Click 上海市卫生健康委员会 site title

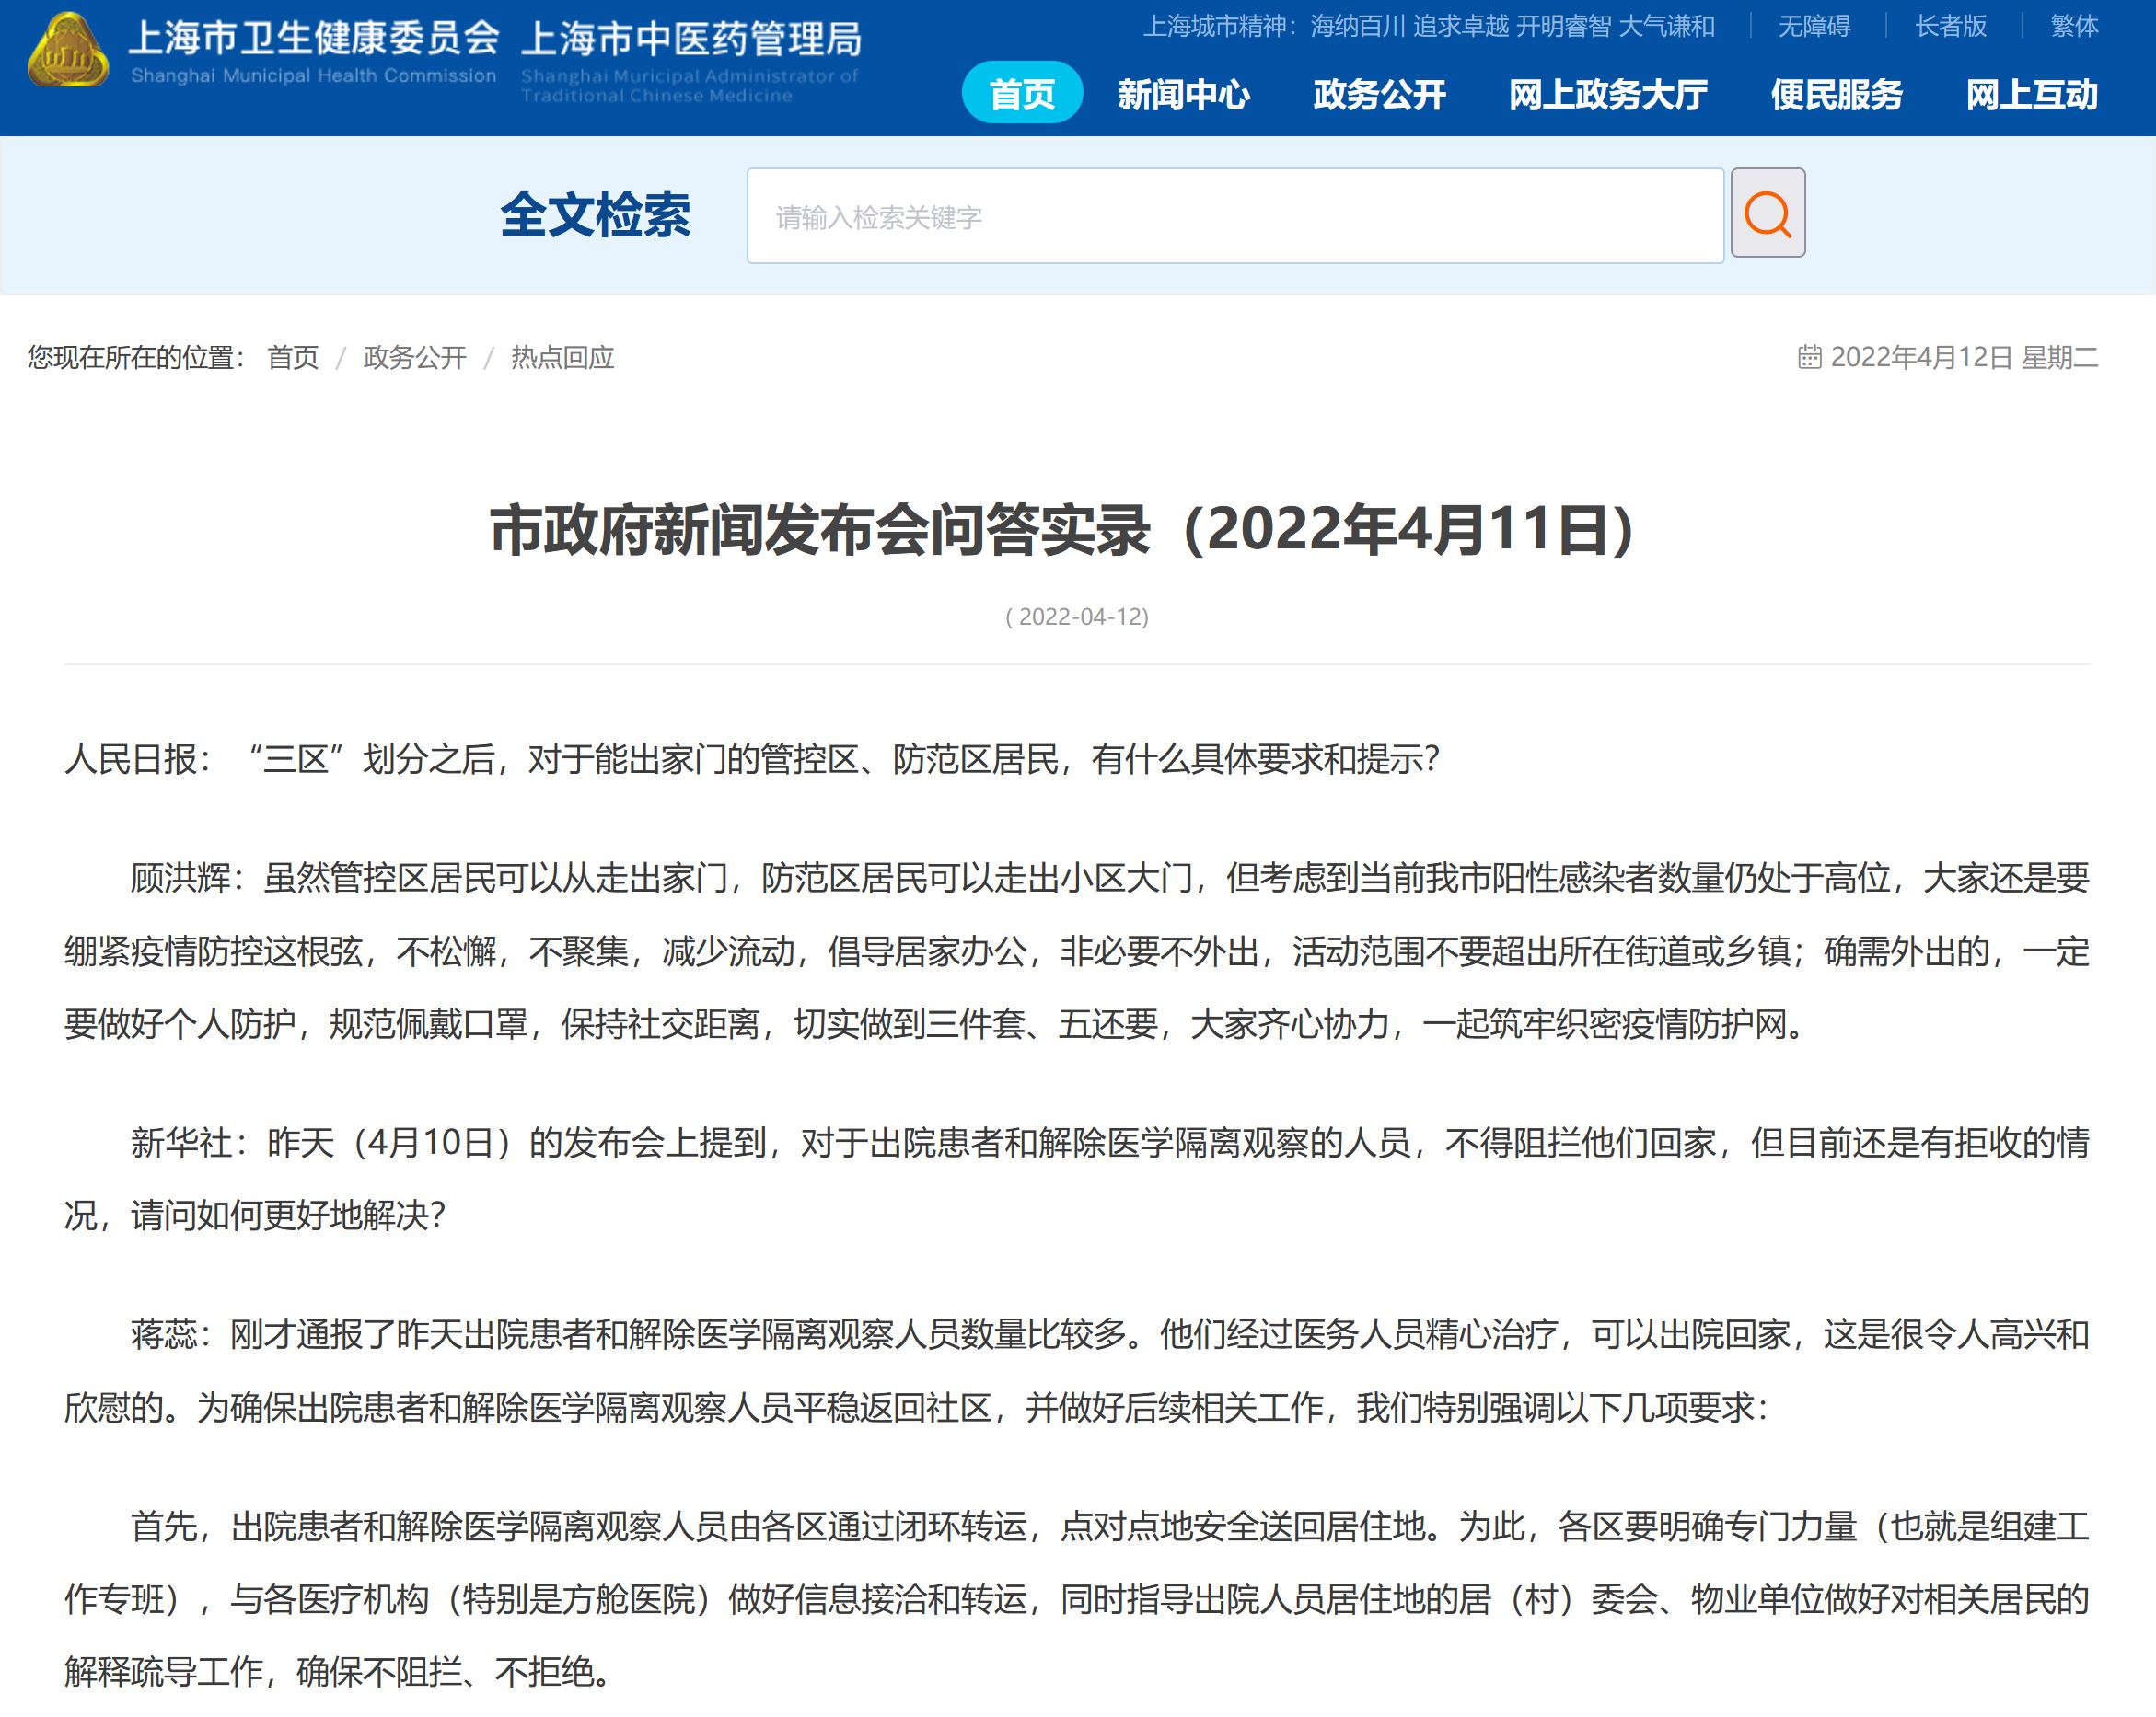[x=313, y=38]
